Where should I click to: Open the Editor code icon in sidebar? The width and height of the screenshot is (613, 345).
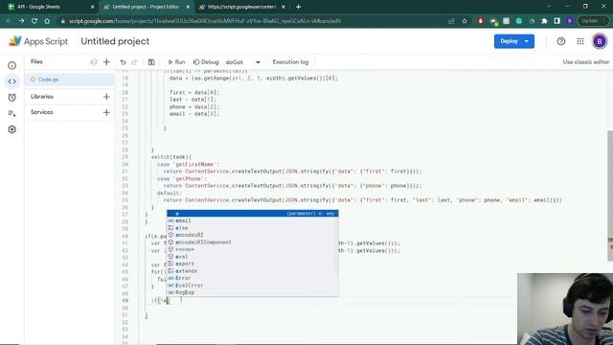pos(12,81)
